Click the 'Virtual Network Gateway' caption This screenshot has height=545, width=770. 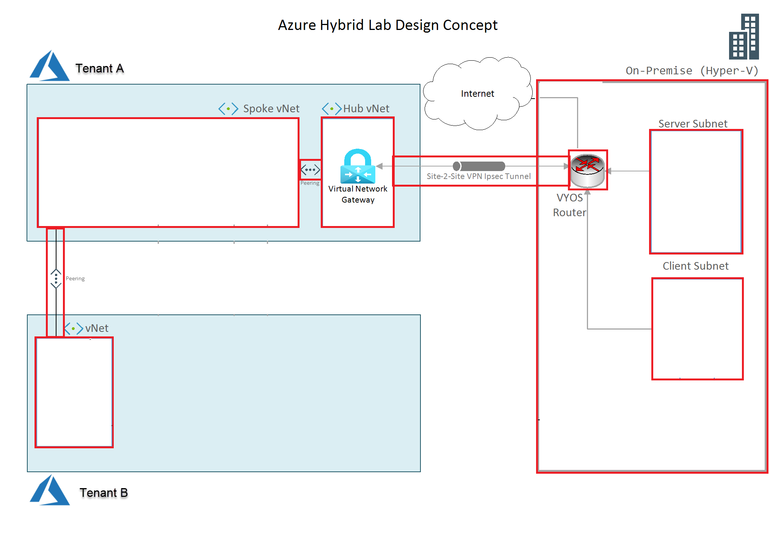(358, 194)
